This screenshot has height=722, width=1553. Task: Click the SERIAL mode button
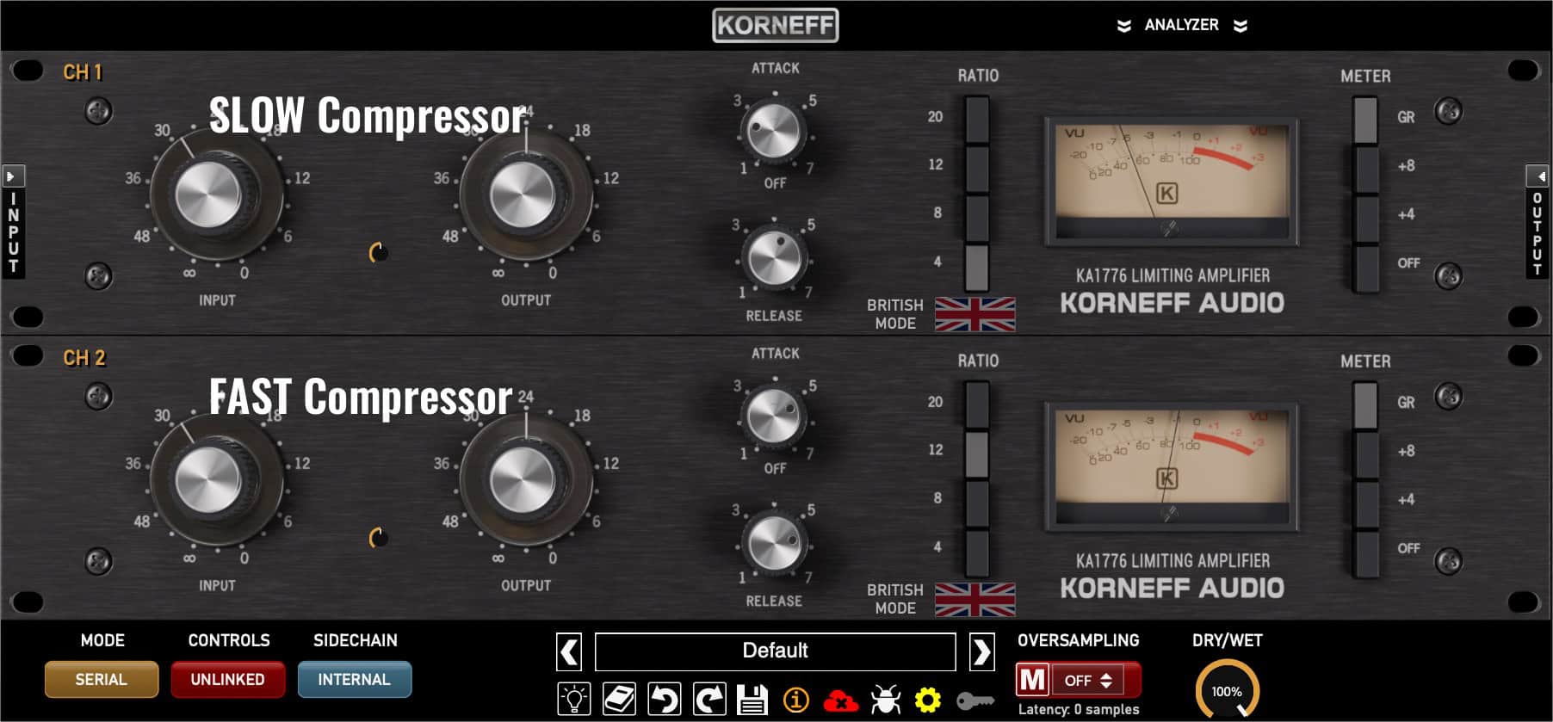(x=101, y=679)
